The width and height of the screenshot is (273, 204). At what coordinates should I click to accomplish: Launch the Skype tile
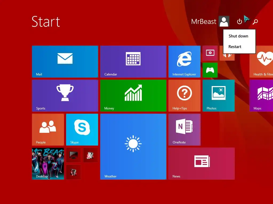pos(82,130)
